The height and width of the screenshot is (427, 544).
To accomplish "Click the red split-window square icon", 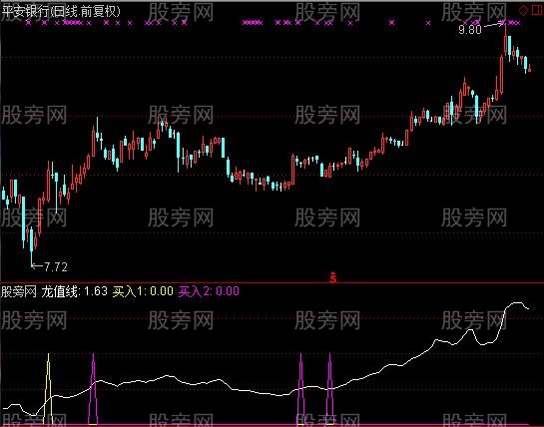I will tap(538, 10).
